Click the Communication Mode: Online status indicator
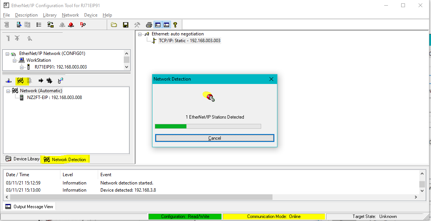Viewport: 431px width, 221px height. (x=274, y=216)
